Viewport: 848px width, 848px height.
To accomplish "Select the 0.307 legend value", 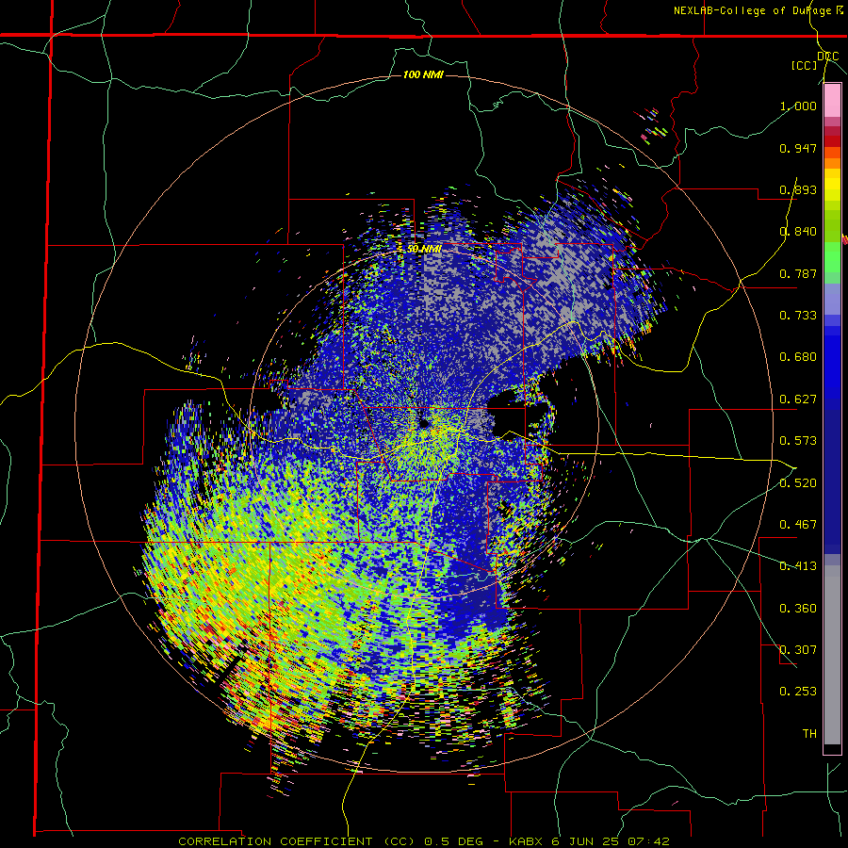I will [x=798, y=650].
